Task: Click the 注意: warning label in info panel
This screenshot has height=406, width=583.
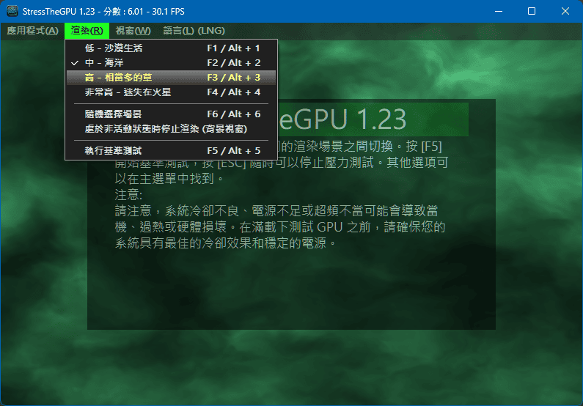Action: point(128,194)
